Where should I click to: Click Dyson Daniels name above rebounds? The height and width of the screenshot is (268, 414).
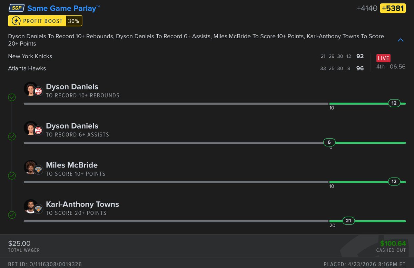[72, 87]
